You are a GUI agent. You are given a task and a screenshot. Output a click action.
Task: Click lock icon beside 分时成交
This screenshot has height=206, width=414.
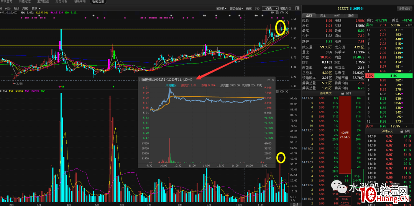tap(402, 131)
